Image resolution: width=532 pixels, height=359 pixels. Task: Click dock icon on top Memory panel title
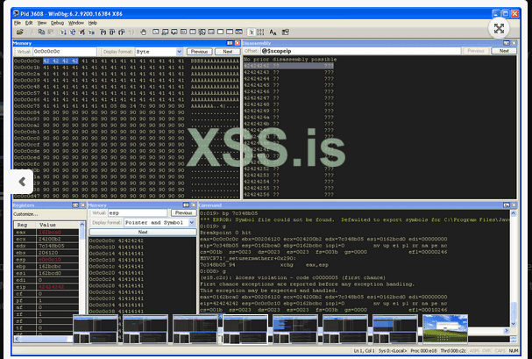(230, 43)
